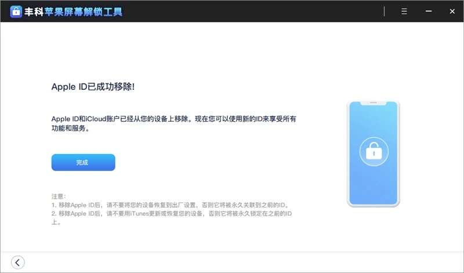Click note 1 about 恢复到出厂设置

click(171, 205)
